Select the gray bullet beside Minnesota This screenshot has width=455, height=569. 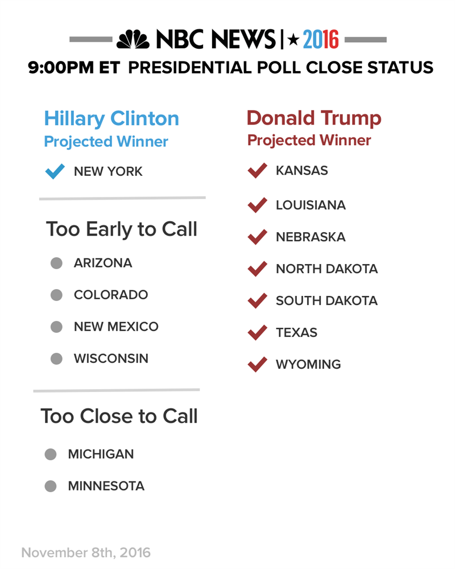point(51,486)
